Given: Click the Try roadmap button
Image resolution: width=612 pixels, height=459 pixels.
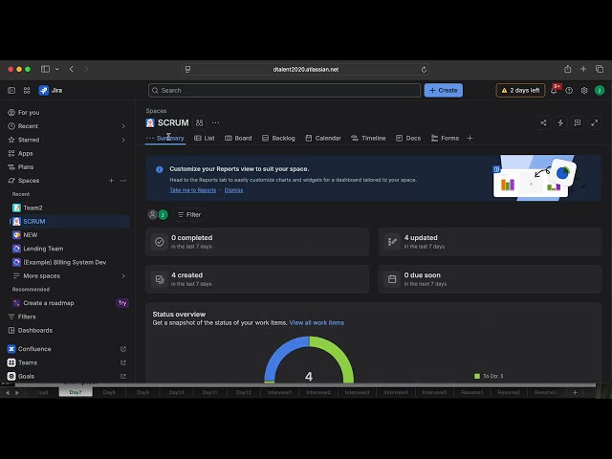Looking at the screenshot, I should 122,303.
